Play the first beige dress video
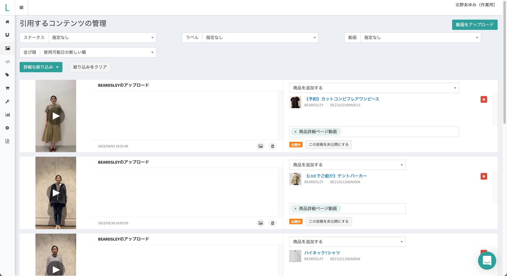Viewport: 507px width, 276px height. (x=56, y=116)
